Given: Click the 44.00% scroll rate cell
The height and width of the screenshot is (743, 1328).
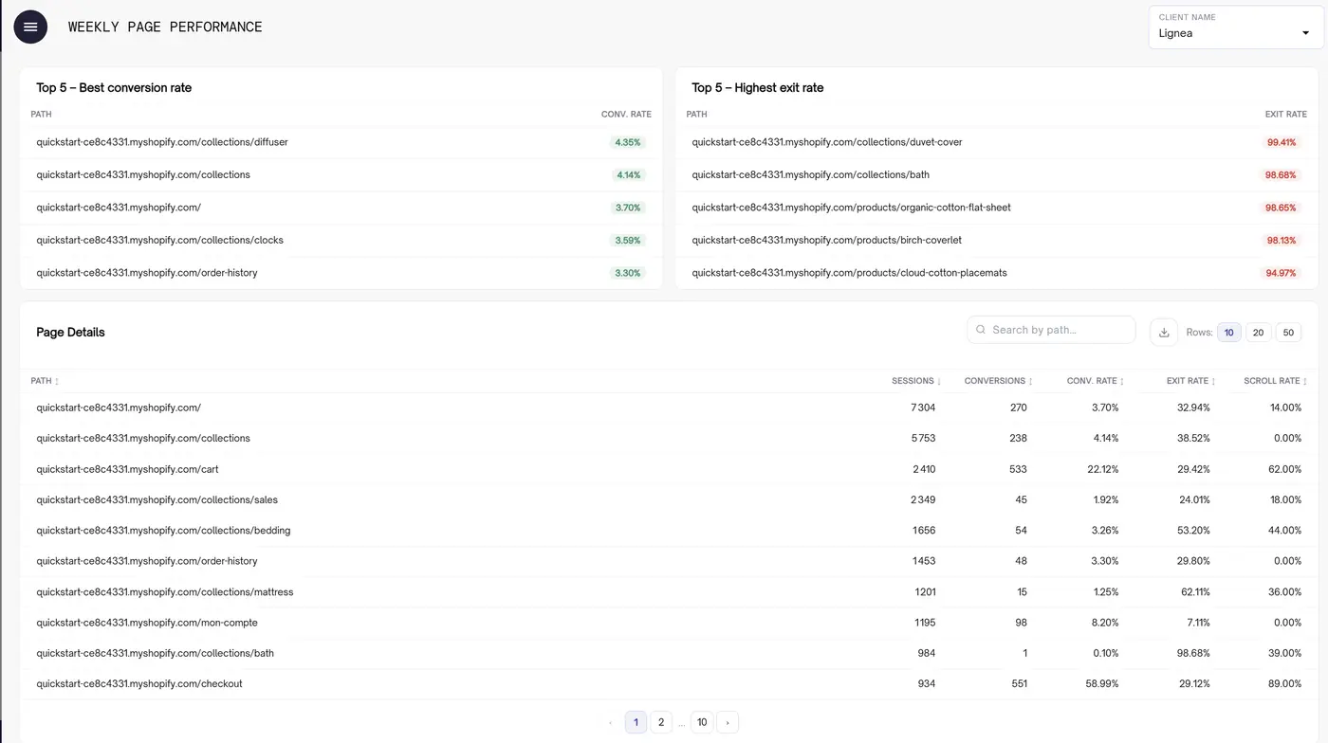Looking at the screenshot, I should pyautogui.click(x=1285, y=531).
